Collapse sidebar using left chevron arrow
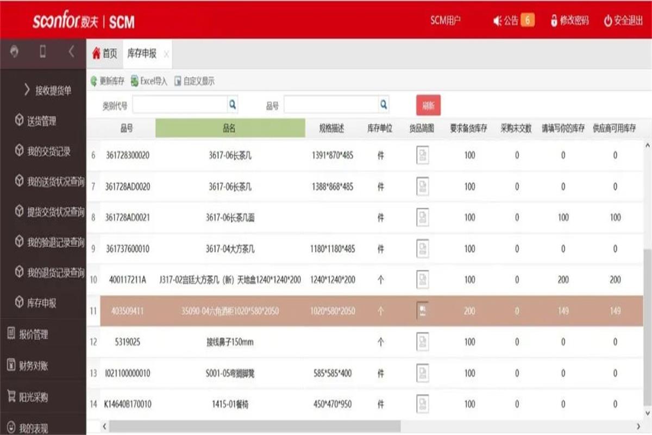 pyautogui.click(x=71, y=52)
